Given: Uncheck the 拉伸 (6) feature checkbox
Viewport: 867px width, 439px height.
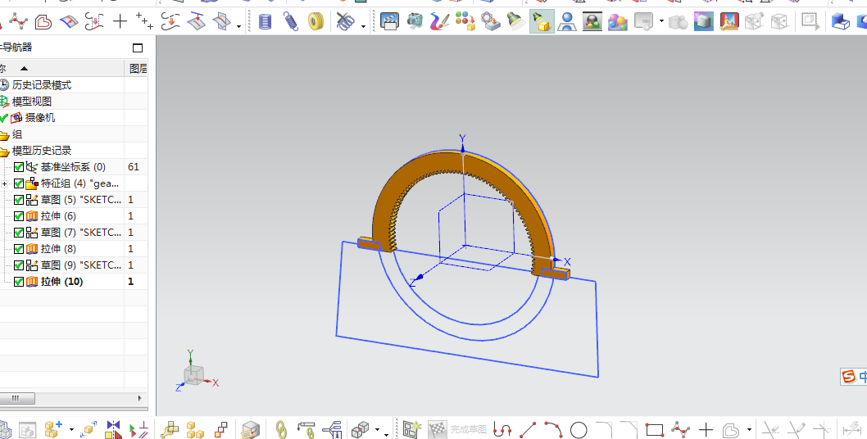Looking at the screenshot, I should click(x=19, y=216).
